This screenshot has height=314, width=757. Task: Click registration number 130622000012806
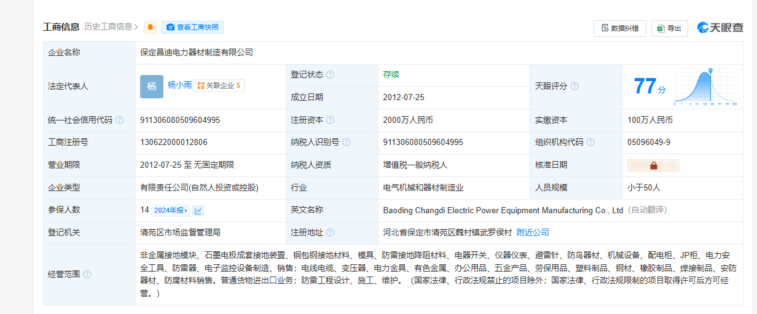(174, 143)
